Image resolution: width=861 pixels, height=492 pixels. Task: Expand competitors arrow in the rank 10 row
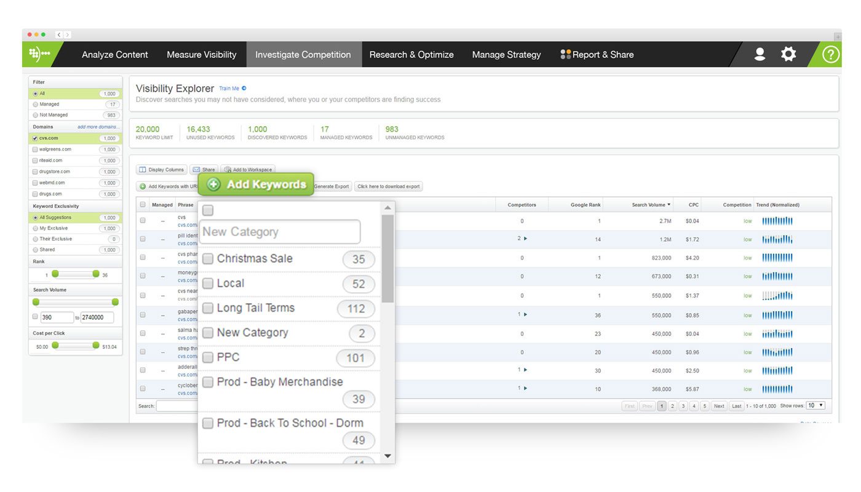(525, 388)
